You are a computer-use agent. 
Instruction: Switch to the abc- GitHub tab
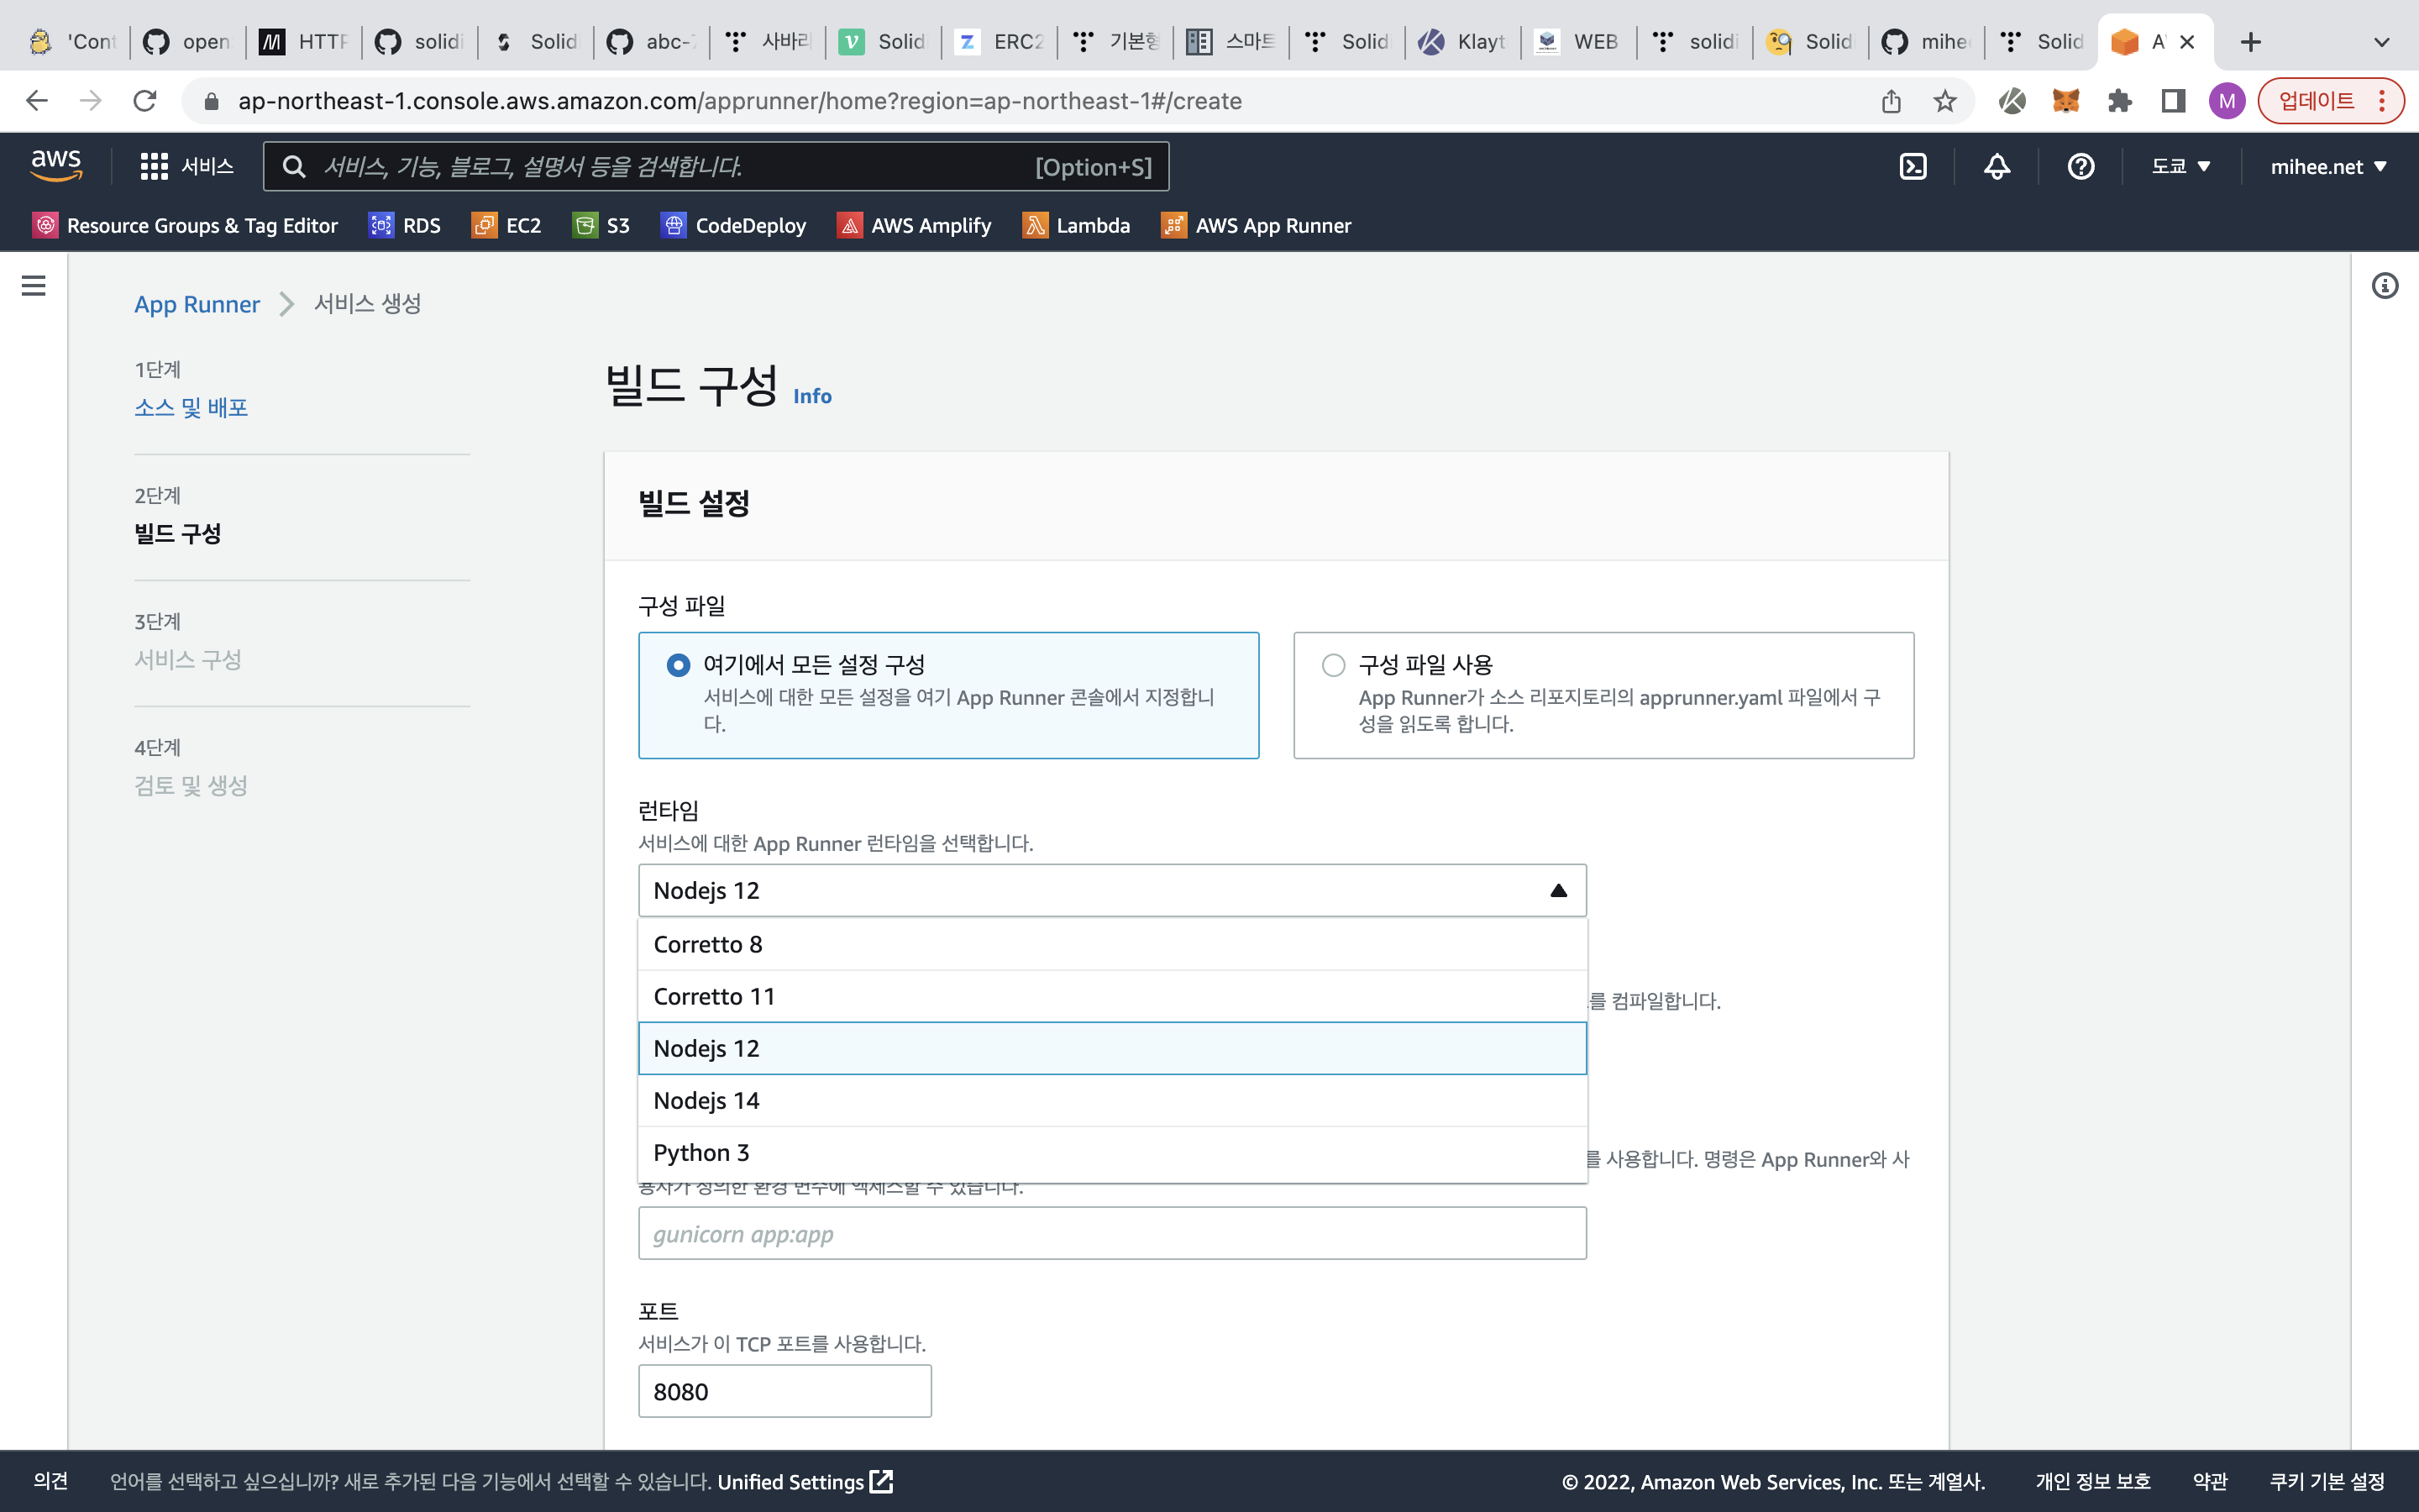point(651,42)
